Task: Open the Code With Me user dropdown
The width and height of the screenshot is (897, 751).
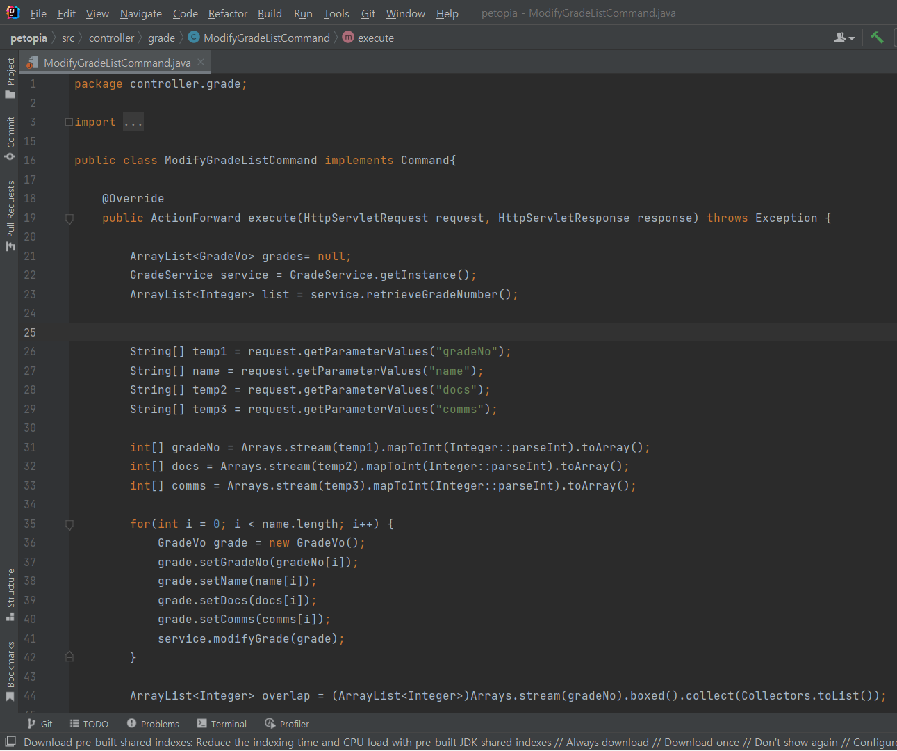Action: point(844,38)
